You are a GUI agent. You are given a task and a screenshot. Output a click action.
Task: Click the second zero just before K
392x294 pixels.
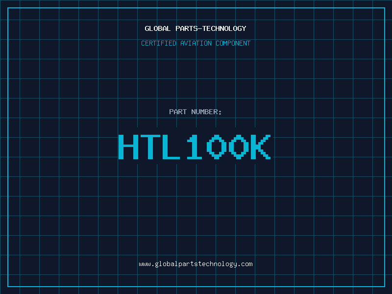(x=238, y=147)
